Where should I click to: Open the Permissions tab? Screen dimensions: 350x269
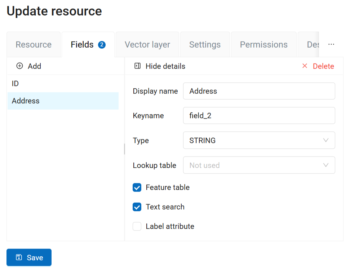tap(263, 45)
